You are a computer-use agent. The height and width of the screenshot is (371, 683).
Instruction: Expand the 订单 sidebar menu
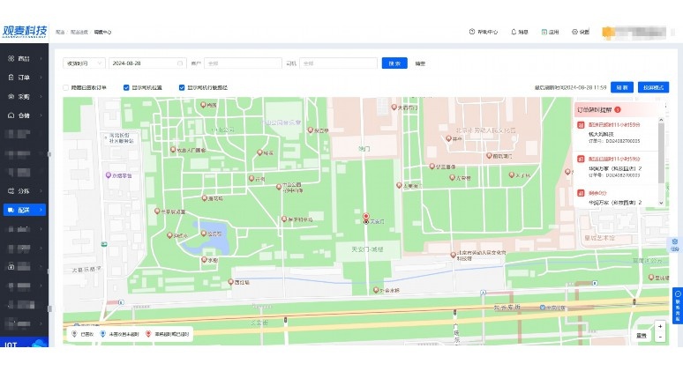tap(25, 78)
